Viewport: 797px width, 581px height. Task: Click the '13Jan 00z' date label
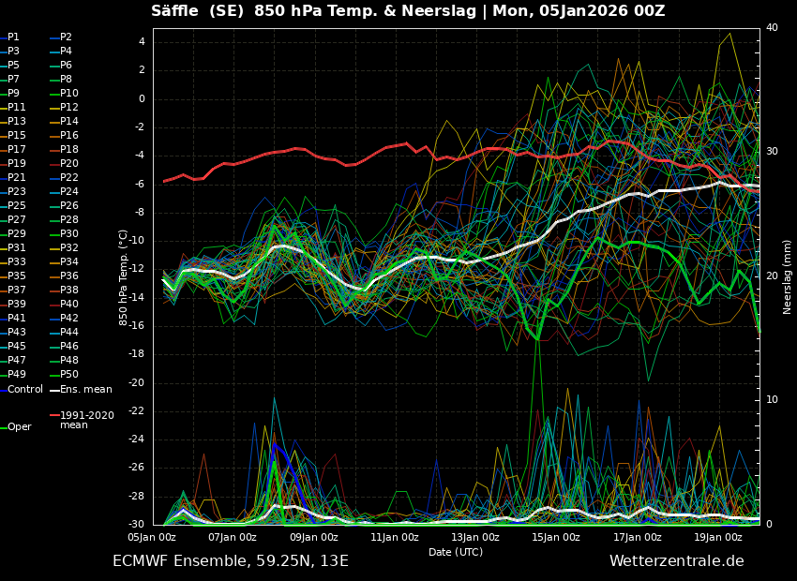point(474,537)
